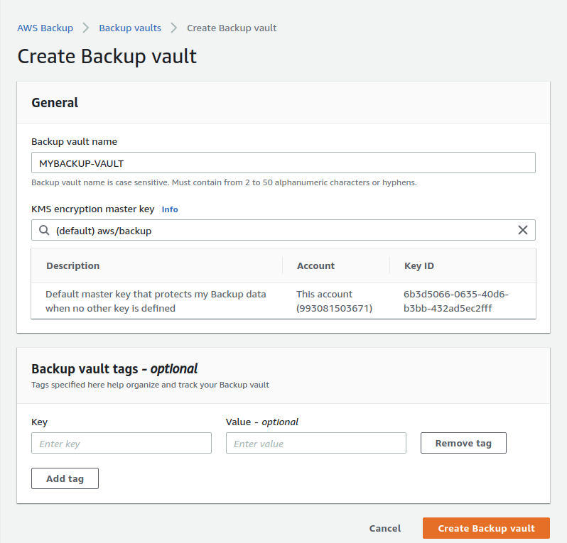Focus the tag Key input field

pyautogui.click(x=121, y=444)
